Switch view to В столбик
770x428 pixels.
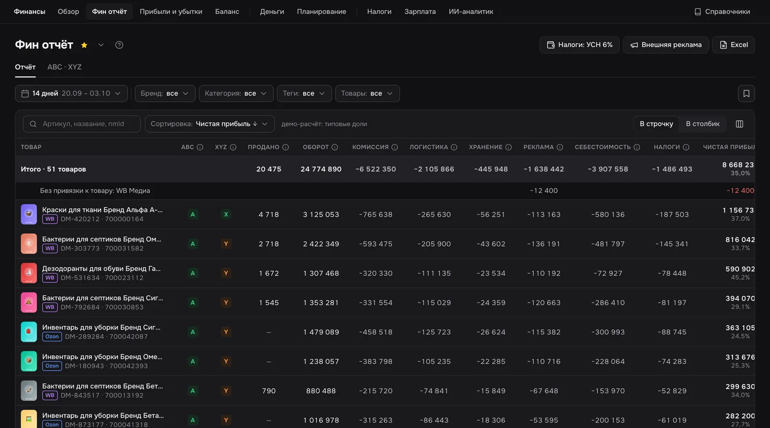point(703,124)
